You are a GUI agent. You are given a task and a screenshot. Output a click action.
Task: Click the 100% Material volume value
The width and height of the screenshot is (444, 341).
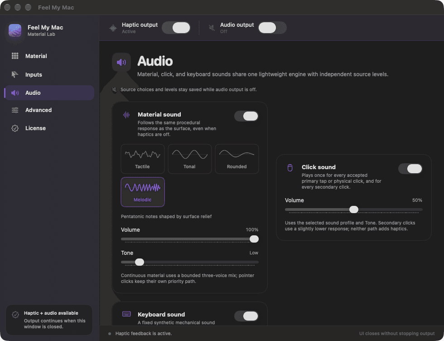pyautogui.click(x=252, y=230)
